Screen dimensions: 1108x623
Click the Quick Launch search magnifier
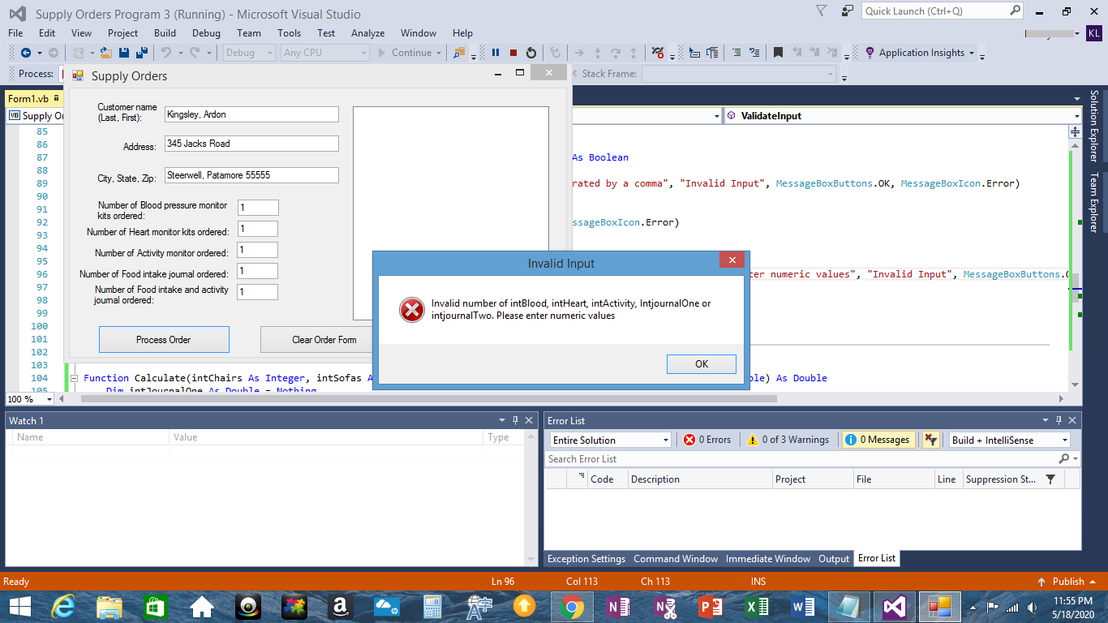[x=1016, y=11]
